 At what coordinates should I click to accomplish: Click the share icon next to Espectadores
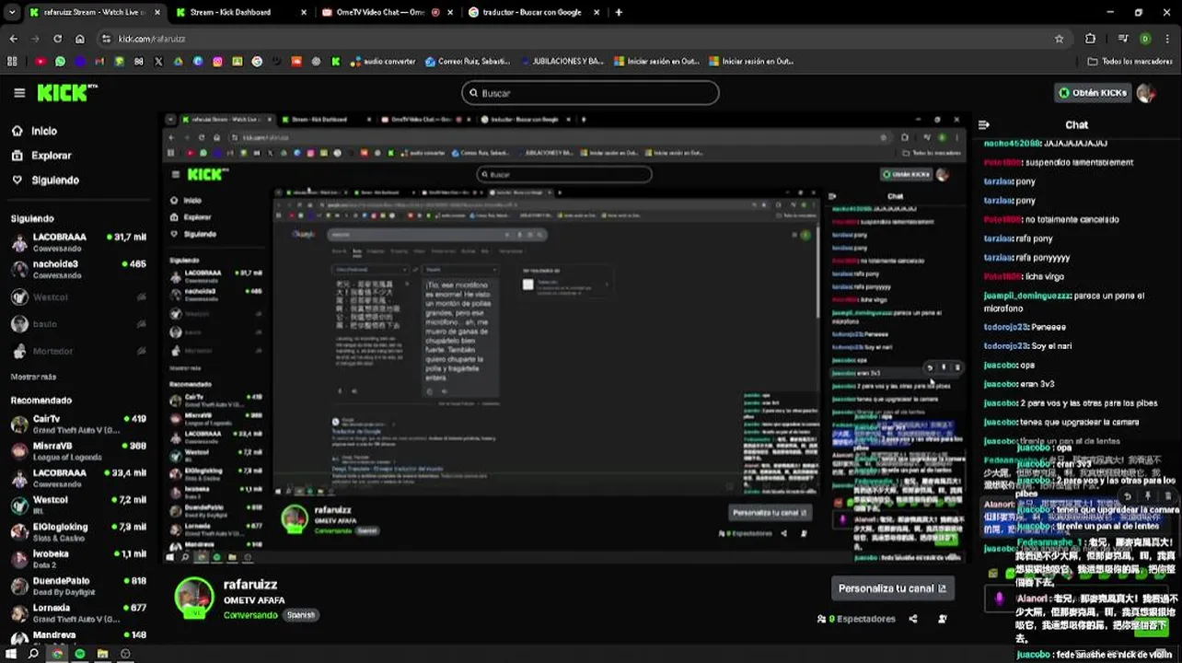coord(913,619)
